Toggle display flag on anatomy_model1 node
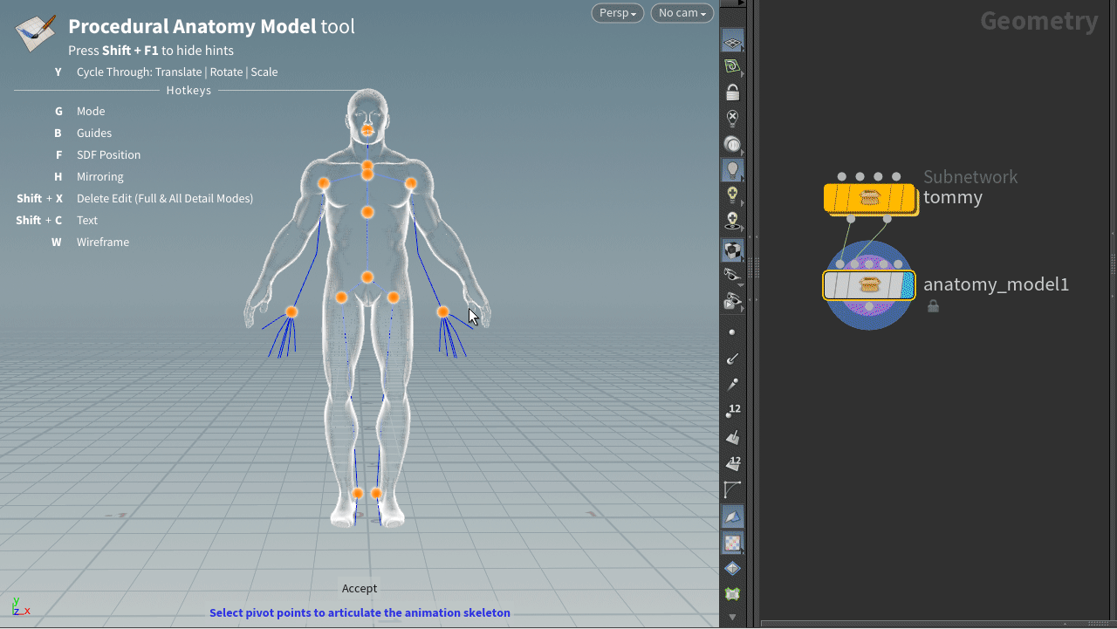The image size is (1117, 629). (x=907, y=285)
